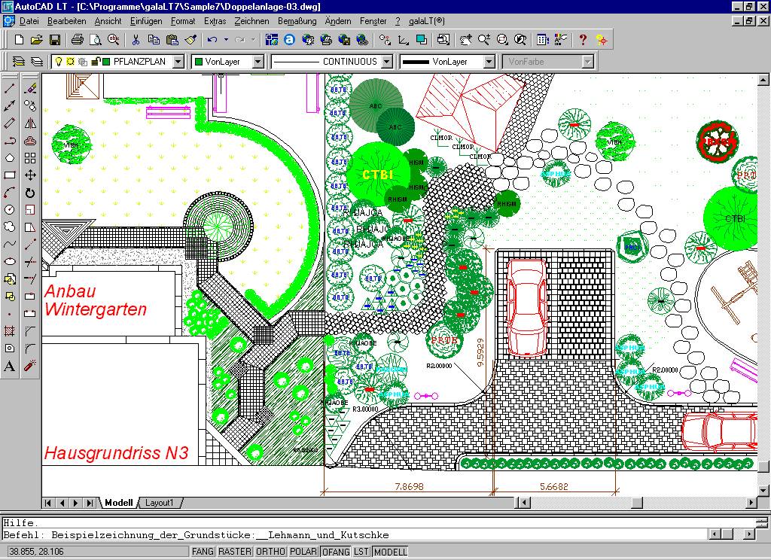771x560 pixels.
Task: Open the undo history dropdown arrow
Action: [x=226, y=40]
